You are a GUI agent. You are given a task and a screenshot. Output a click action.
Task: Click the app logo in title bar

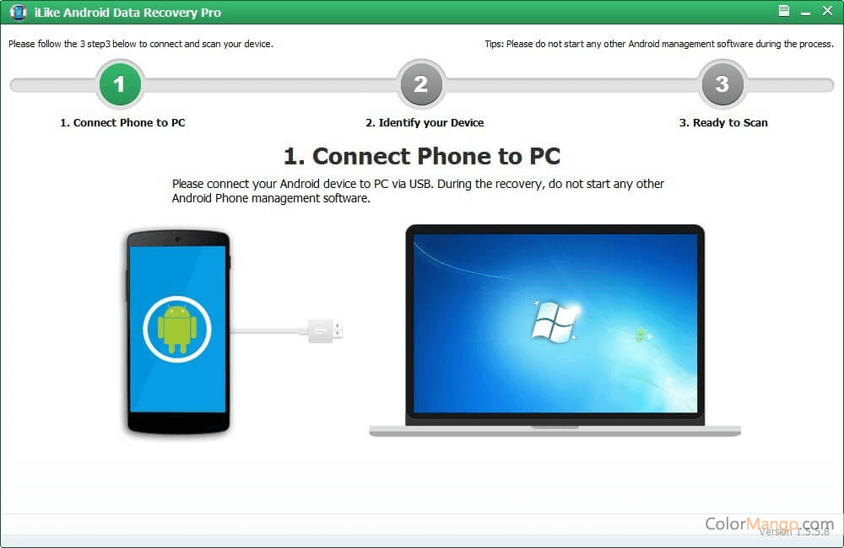click(18, 12)
